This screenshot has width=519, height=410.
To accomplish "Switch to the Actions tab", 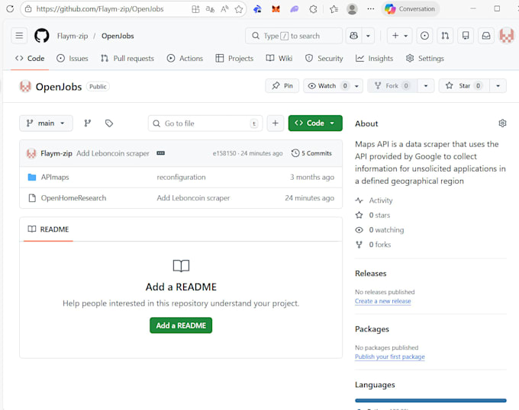I will (x=185, y=59).
